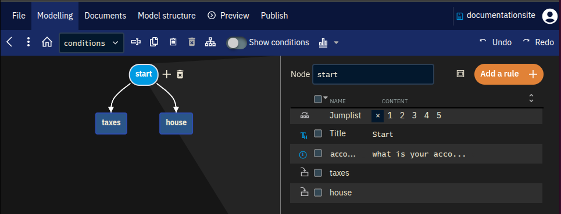Click the Add a rule button
561x214 pixels.
tap(509, 74)
